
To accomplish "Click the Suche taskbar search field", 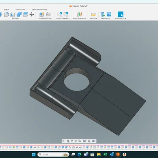I will click(53, 154).
